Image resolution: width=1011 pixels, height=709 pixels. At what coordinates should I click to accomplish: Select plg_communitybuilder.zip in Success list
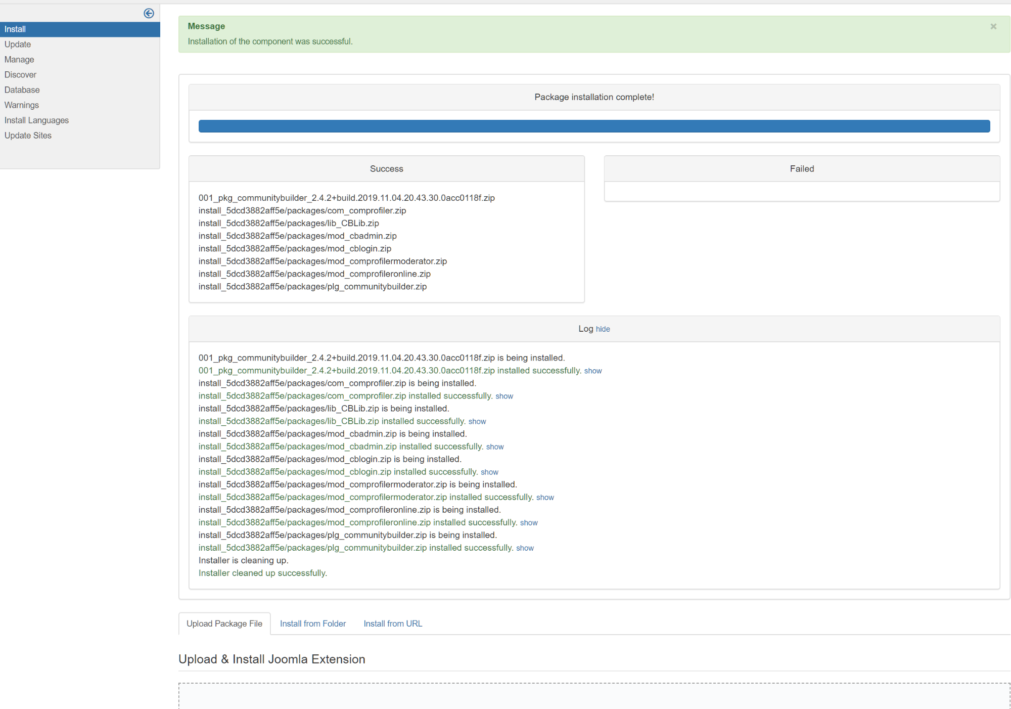[312, 286]
